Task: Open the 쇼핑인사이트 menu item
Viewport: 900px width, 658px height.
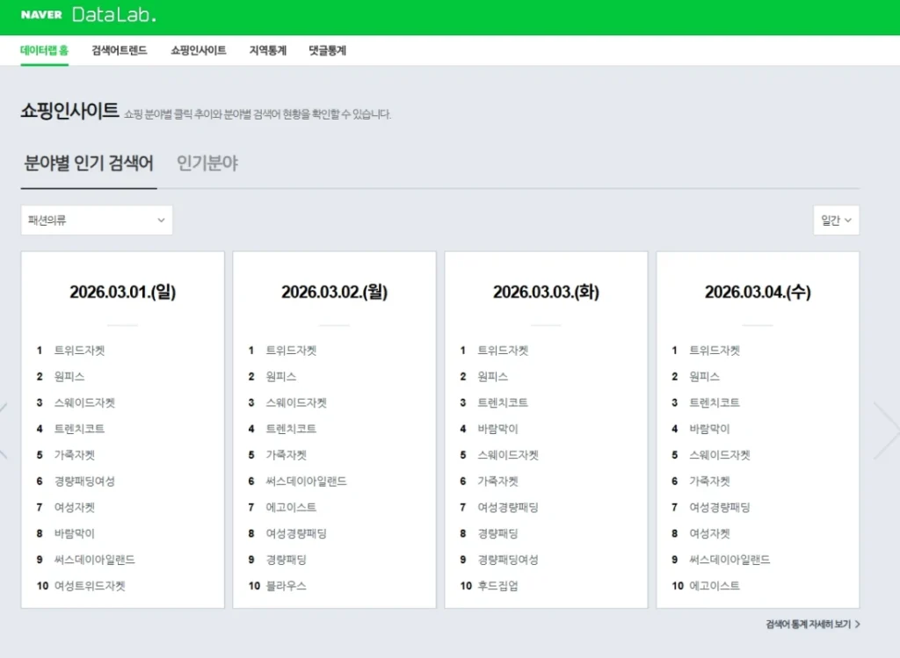Action: pyautogui.click(x=200, y=52)
